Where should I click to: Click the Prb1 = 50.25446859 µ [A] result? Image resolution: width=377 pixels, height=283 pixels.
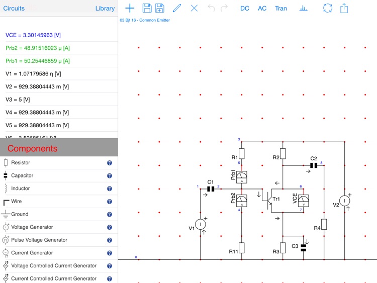tap(59, 61)
